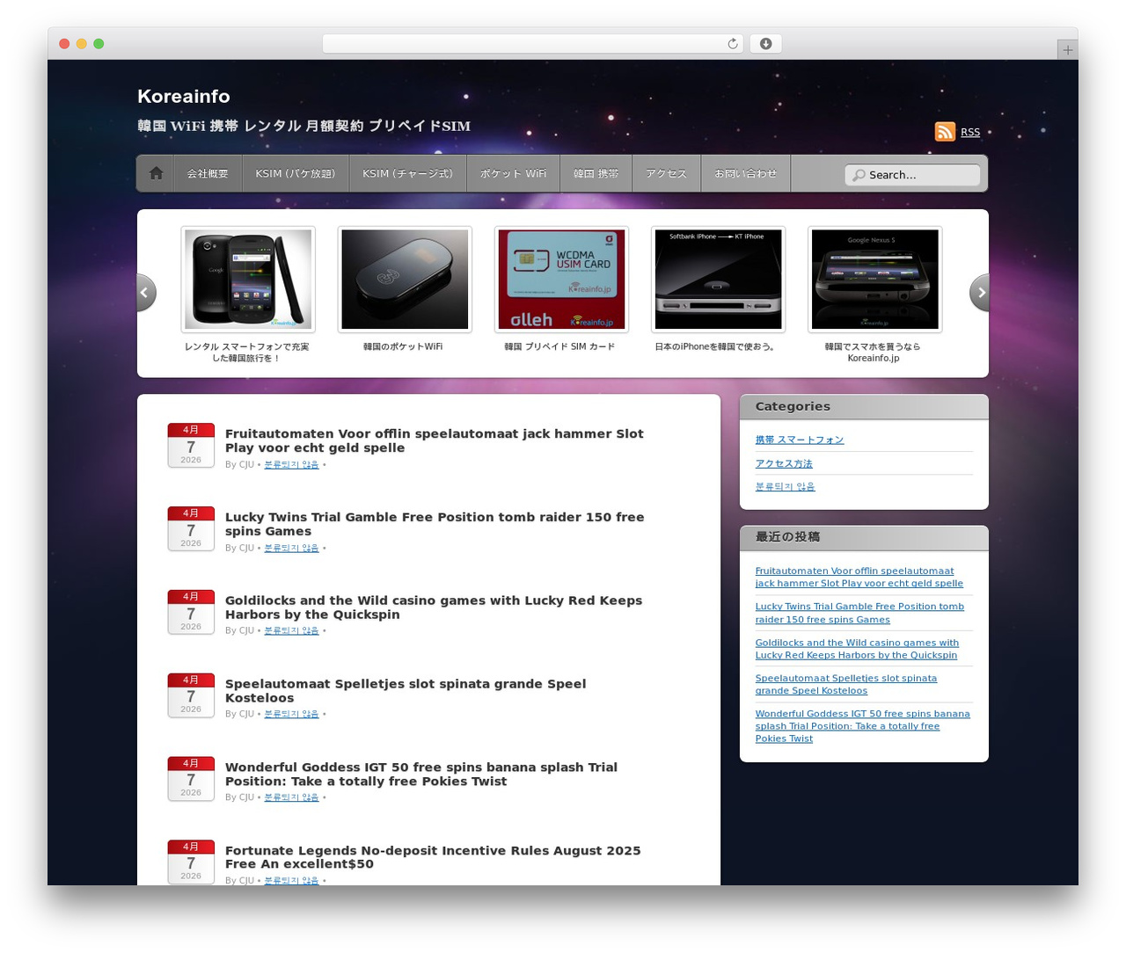
Task: Open sidebar category 분류되지 않음
Action: [785, 486]
